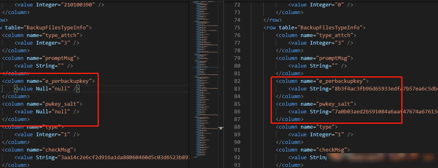Click value String="" in left pane

[44, 66]
